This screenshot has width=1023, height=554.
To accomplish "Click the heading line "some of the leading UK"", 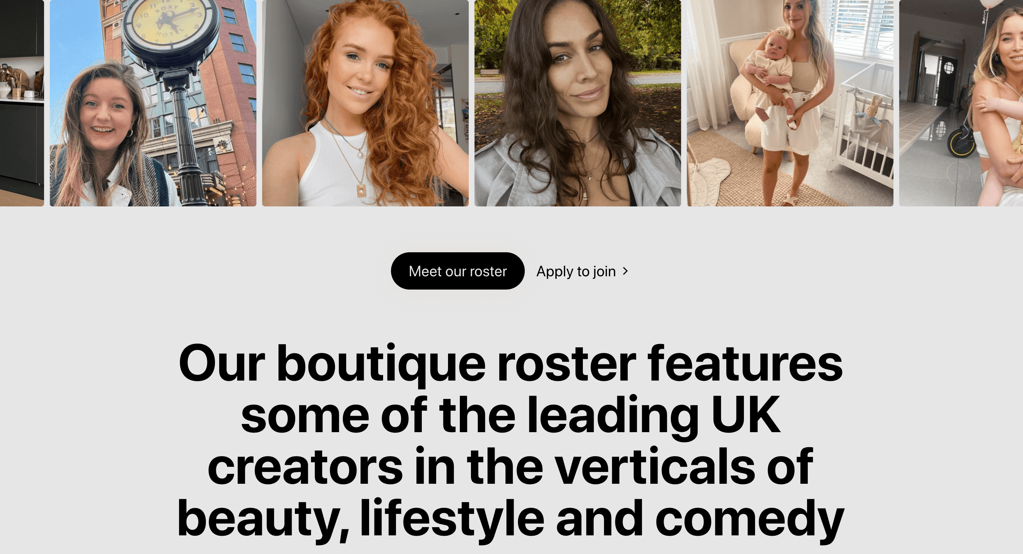I will (x=511, y=416).
